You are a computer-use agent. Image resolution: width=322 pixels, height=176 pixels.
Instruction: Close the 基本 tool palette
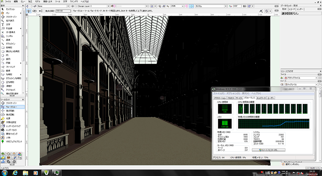coord(23,6)
